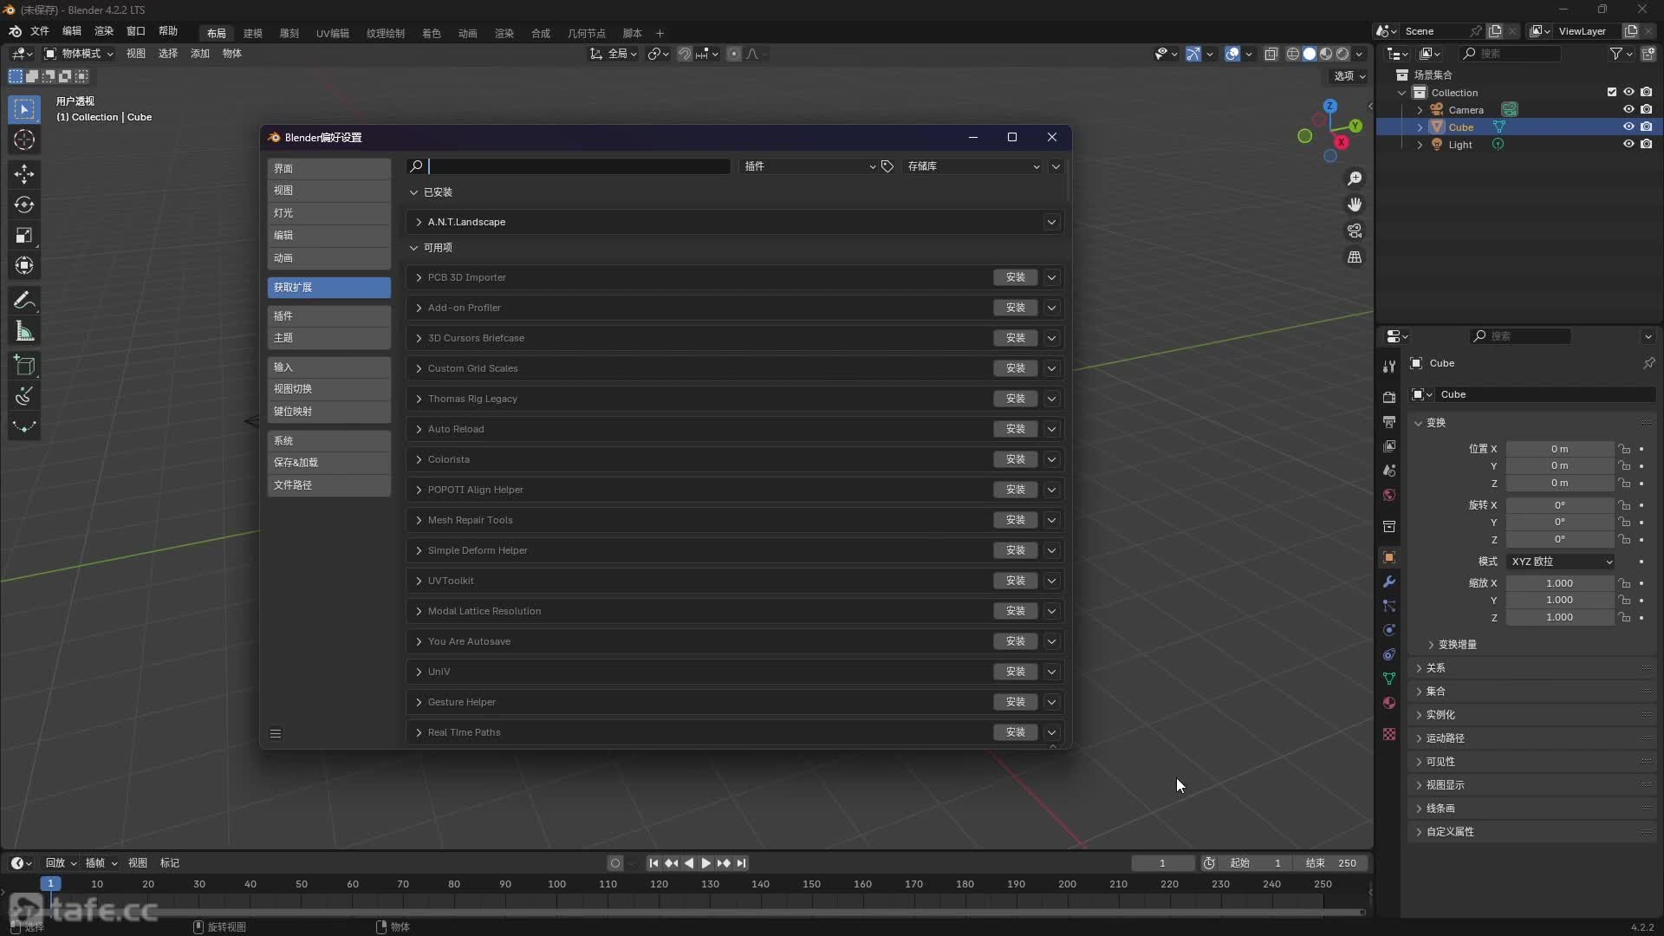Open the XYZ 欧拉 rotation mode dropdown
Screen dimensions: 1664x936
click(1561, 562)
